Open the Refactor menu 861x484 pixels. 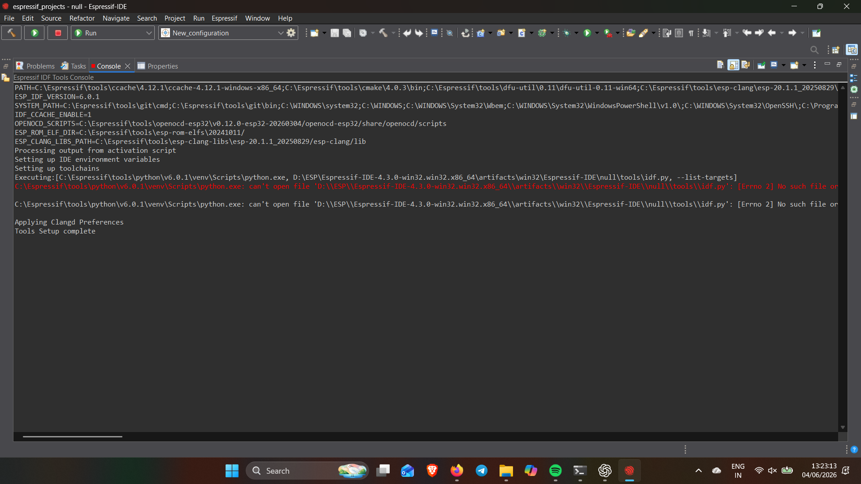coord(82,18)
